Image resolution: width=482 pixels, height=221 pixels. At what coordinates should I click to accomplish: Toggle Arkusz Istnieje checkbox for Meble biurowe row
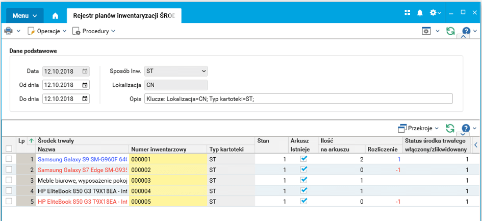(304, 180)
